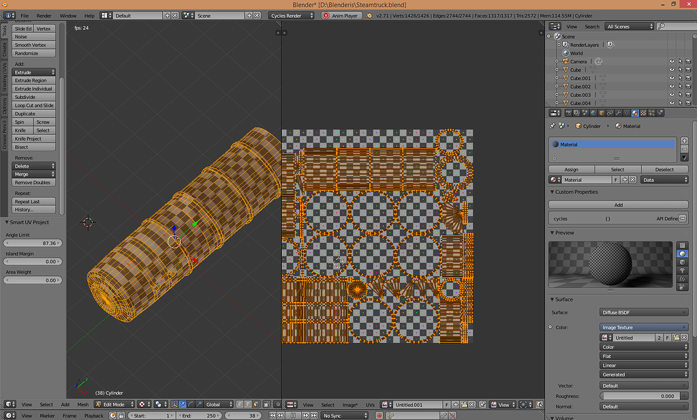Open the Global transform orientation dropdown
Image resolution: width=697 pixels, height=420 pixels.
click(x=219, y=404)
